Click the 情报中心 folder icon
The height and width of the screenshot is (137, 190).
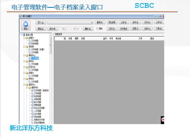(27, 55)
